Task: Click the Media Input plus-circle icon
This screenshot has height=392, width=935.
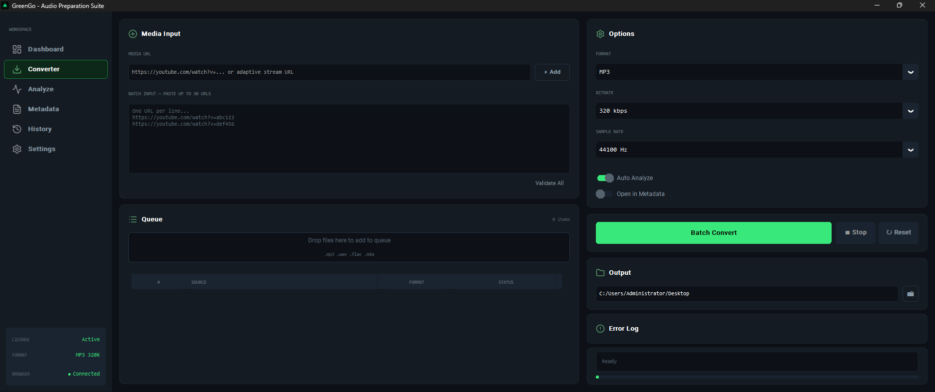Action: (x=133, y=34)
